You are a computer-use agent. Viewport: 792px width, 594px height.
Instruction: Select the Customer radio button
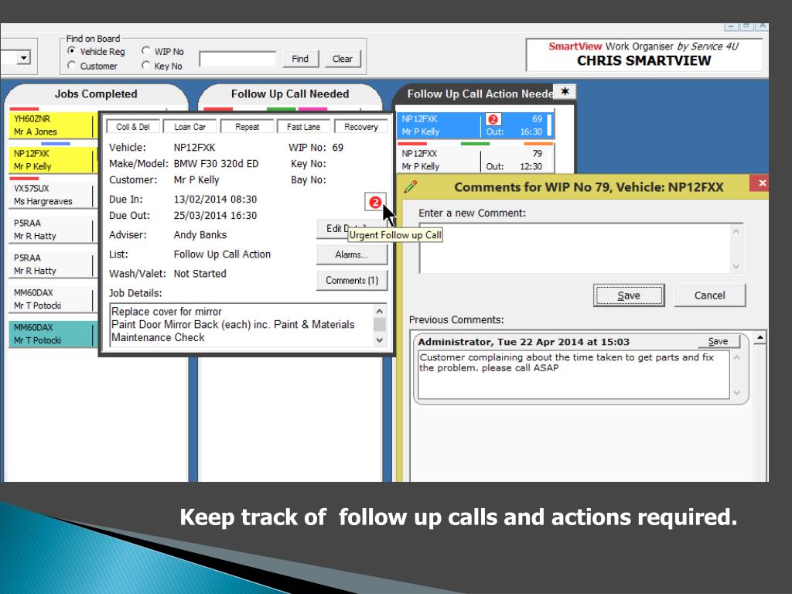[x=72, y=66]
